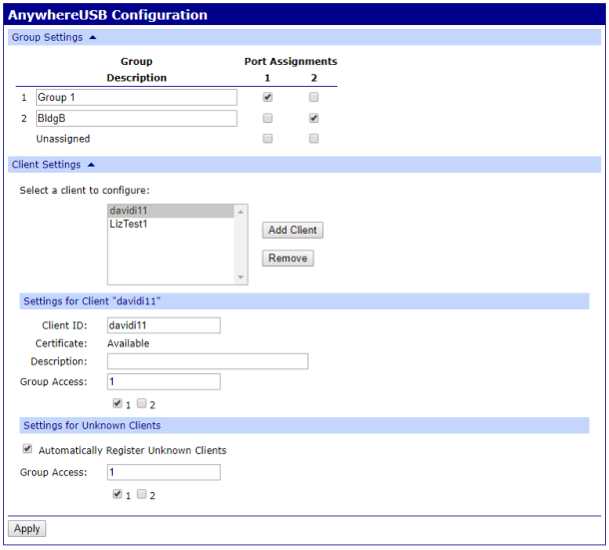
Task: Click Unknown Clients Group Access input field
Action: pos(164,472)
